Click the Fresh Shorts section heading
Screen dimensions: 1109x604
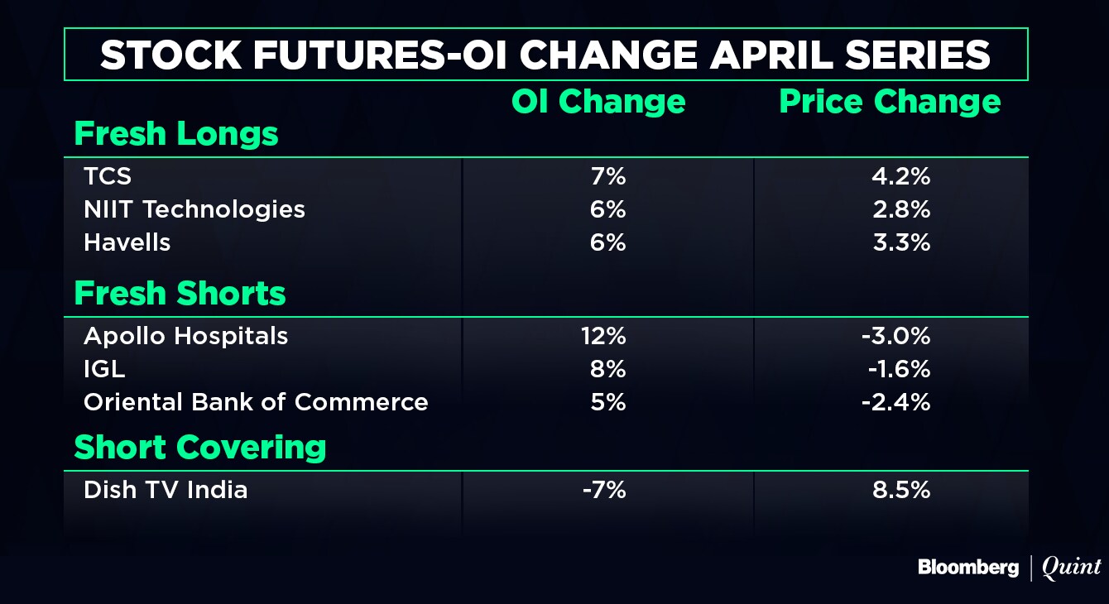(x=180, y=294)
